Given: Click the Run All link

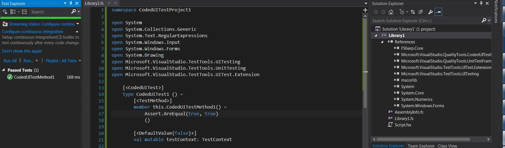Looking at the screenshot, I should pyautogui.click(x=10, y=61).
